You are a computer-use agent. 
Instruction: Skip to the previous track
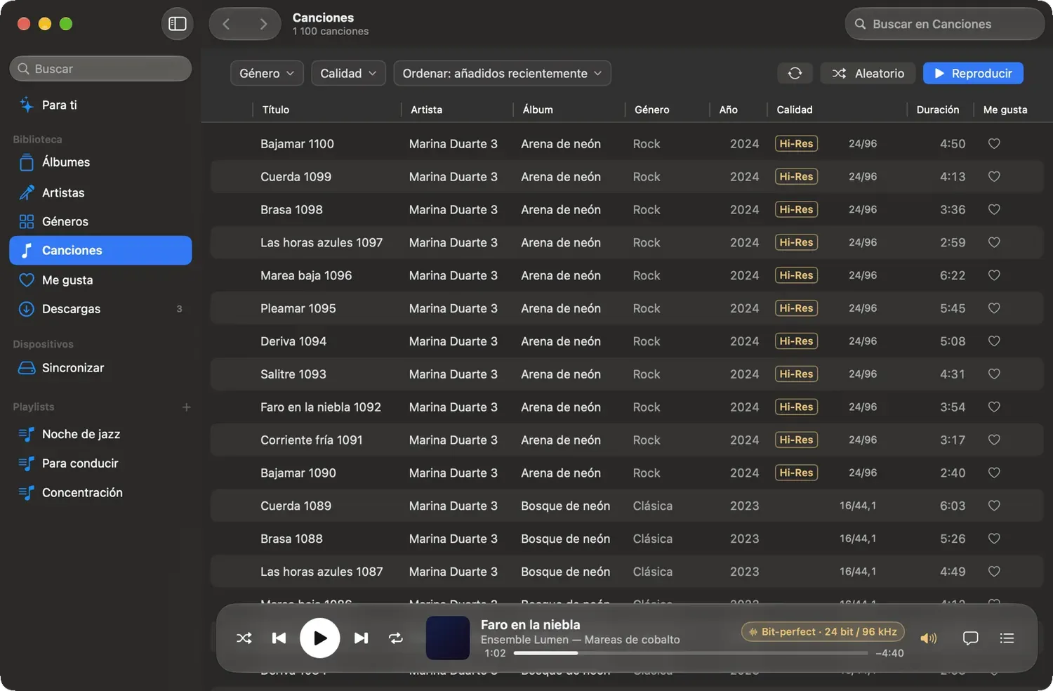click(279, 638)
